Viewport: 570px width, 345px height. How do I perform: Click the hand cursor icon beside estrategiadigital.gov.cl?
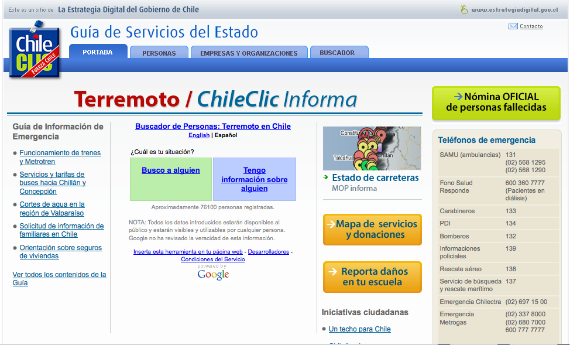tap(464, 9)
